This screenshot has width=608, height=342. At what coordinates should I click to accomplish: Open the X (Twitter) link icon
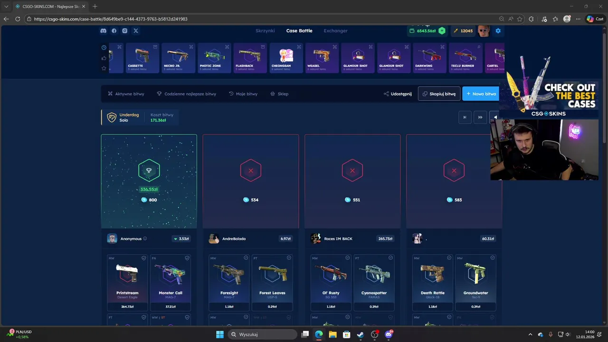(x=136, y=30)
